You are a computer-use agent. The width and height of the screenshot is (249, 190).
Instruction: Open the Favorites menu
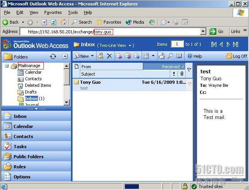(53, 12)
